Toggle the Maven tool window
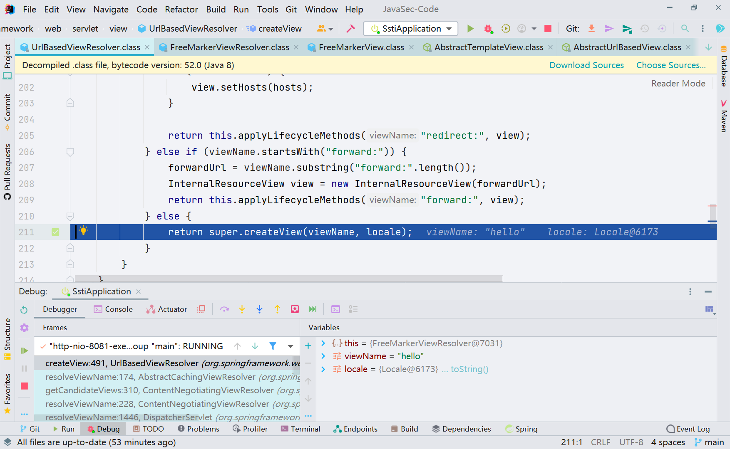Viewport: 730px width, 449px height. pyautogui.click(x=724, y=116)
